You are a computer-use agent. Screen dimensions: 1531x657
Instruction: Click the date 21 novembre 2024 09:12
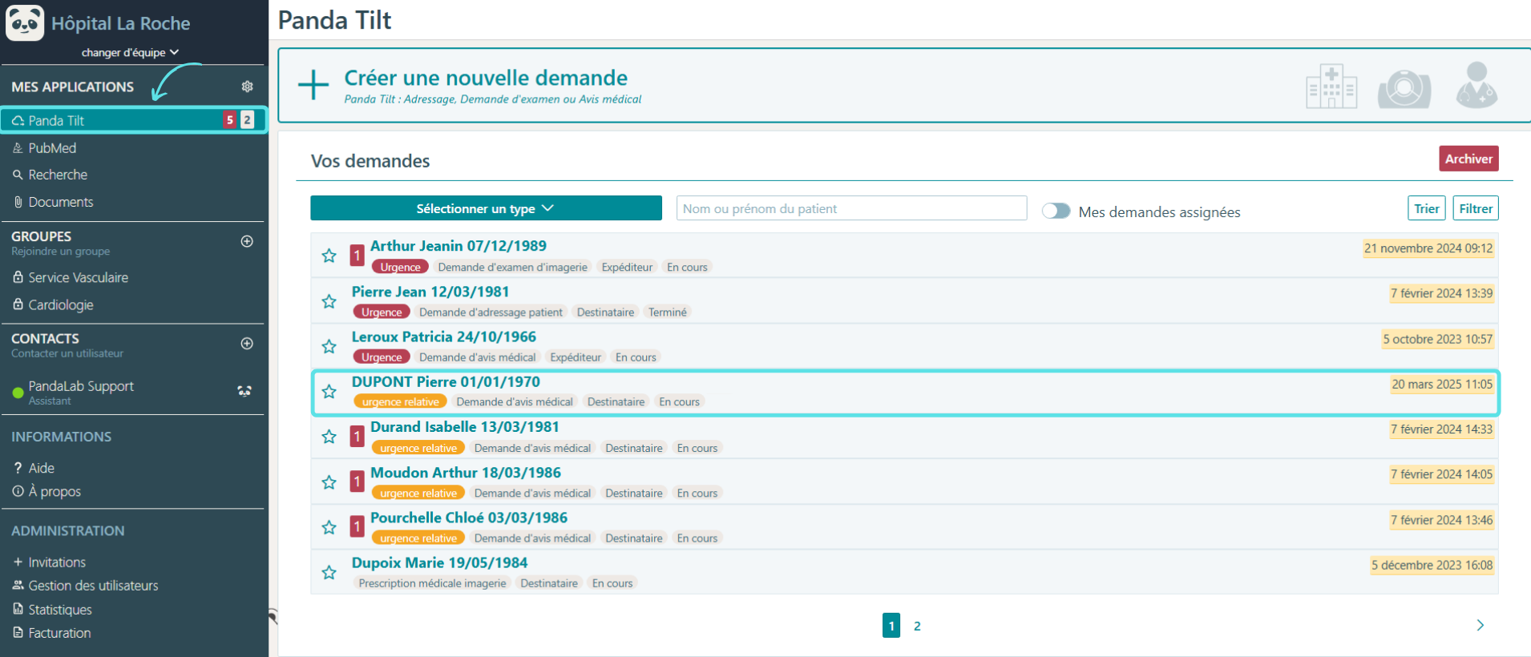coord(1428,248)
